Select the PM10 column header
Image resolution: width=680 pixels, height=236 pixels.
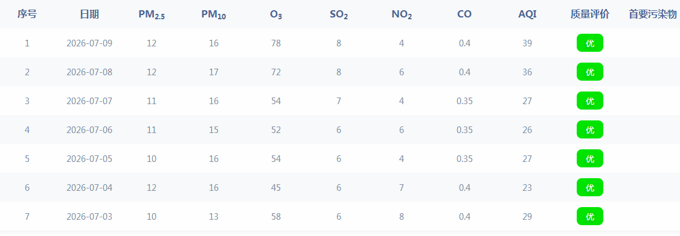(x=214, y=14)
